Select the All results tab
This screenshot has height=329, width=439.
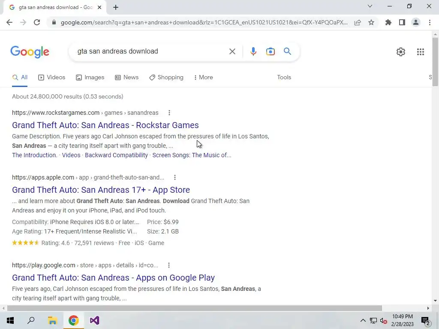[20, 78]
